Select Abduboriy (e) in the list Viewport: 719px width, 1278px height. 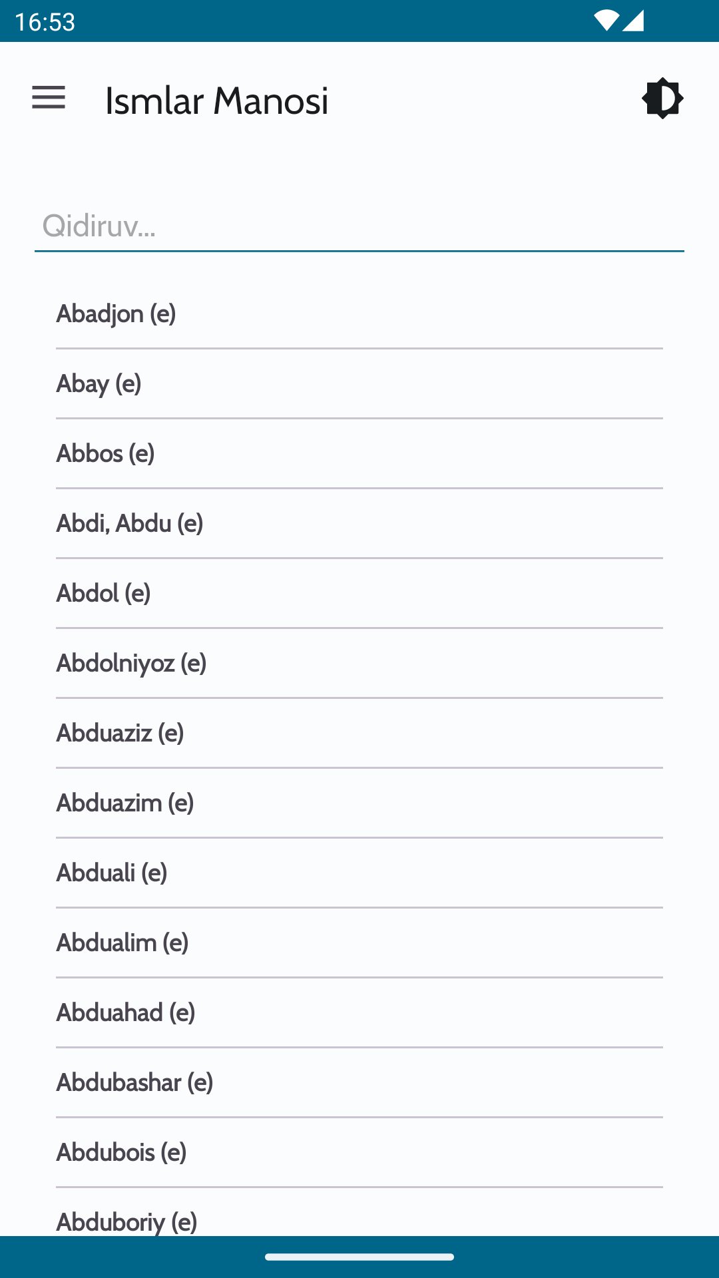359,1221
